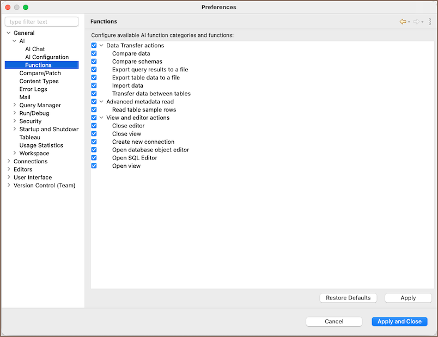The height and width of the screenshot is (337, 438).
Task: Disable the Import data checkbox
Action: (x=94, y=85)
